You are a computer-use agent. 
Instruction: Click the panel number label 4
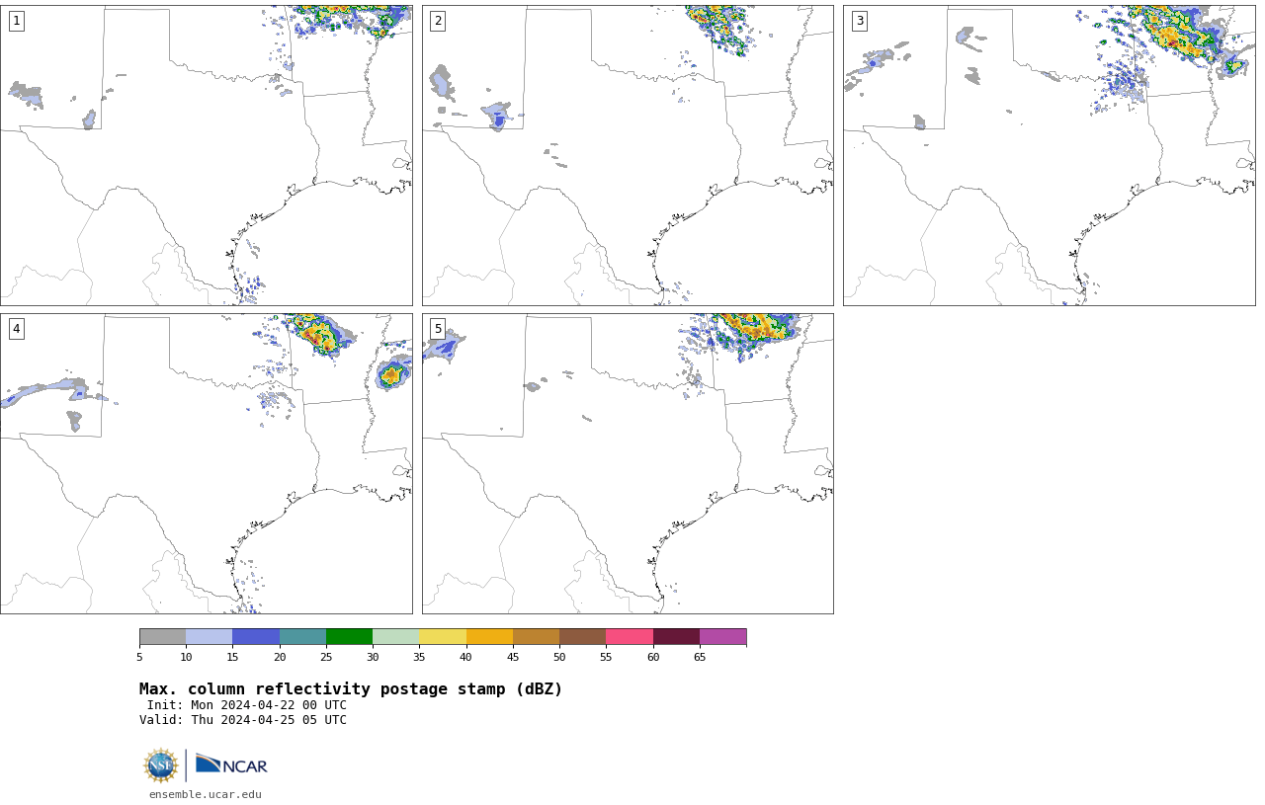(x=17, y=329)
